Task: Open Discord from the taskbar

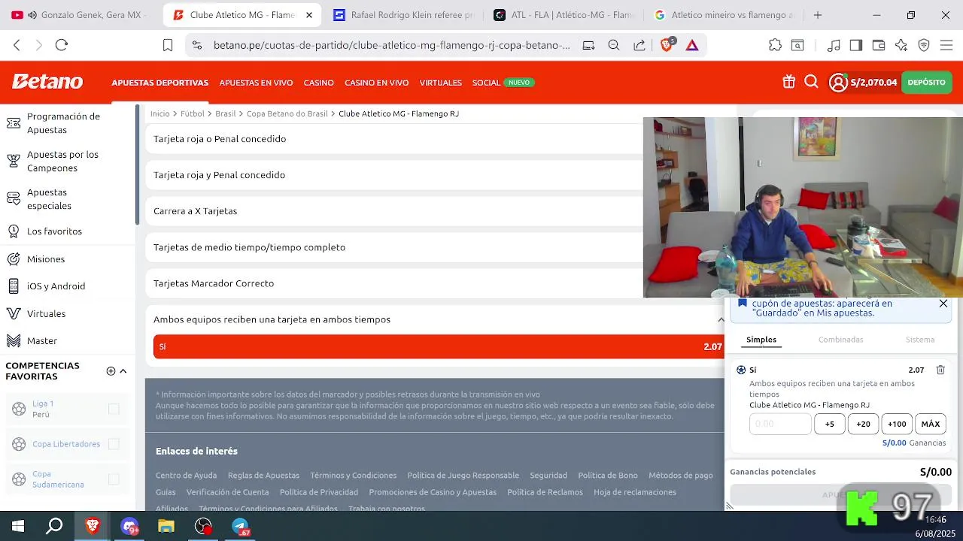Action: coord(129,526)
